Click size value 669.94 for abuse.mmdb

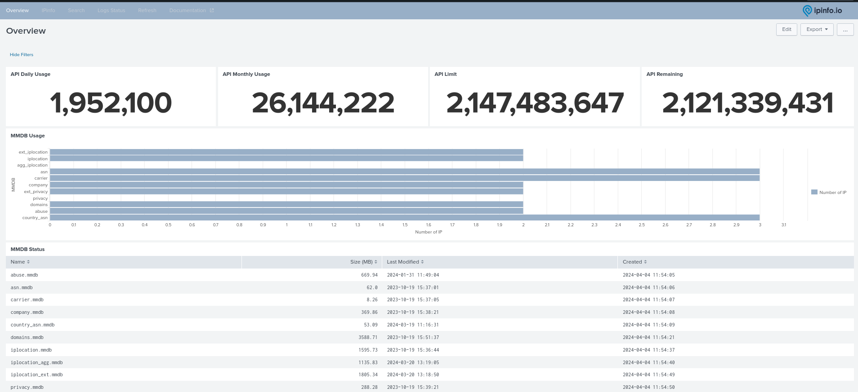tap(369, 275)
